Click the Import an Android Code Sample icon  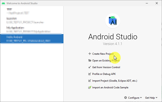click(90, 88)
